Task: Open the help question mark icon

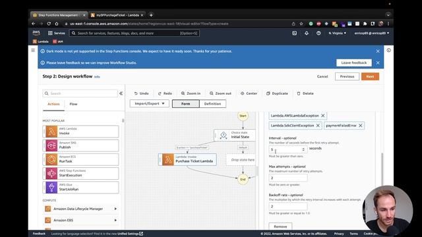Action: [x=318, y=33]
